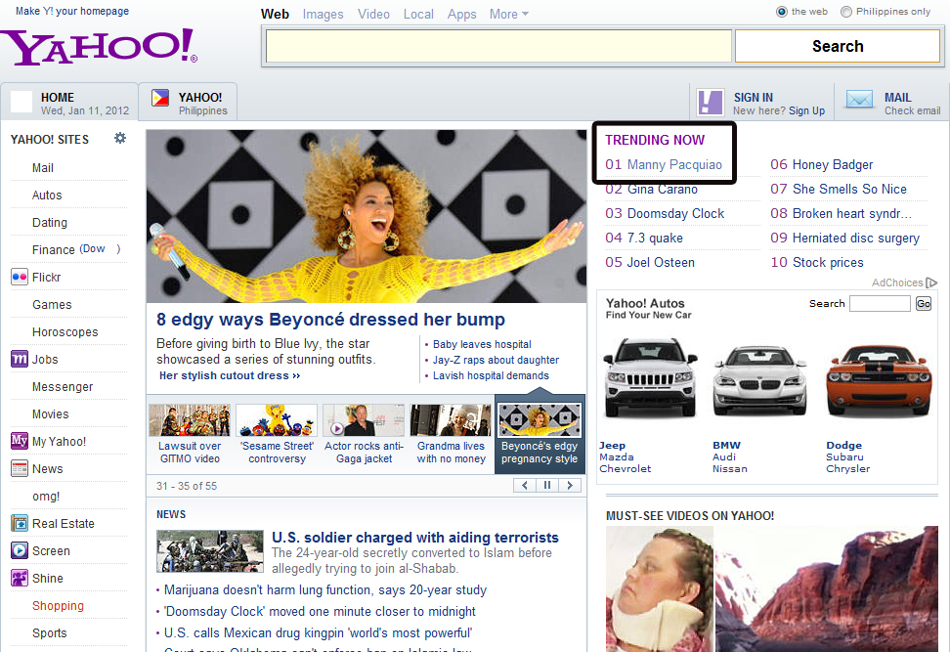Image resolution: width=950 pixels, height=652 pixels.
Task: Select the Jobs icon in the sidebar
Action: 19,359
